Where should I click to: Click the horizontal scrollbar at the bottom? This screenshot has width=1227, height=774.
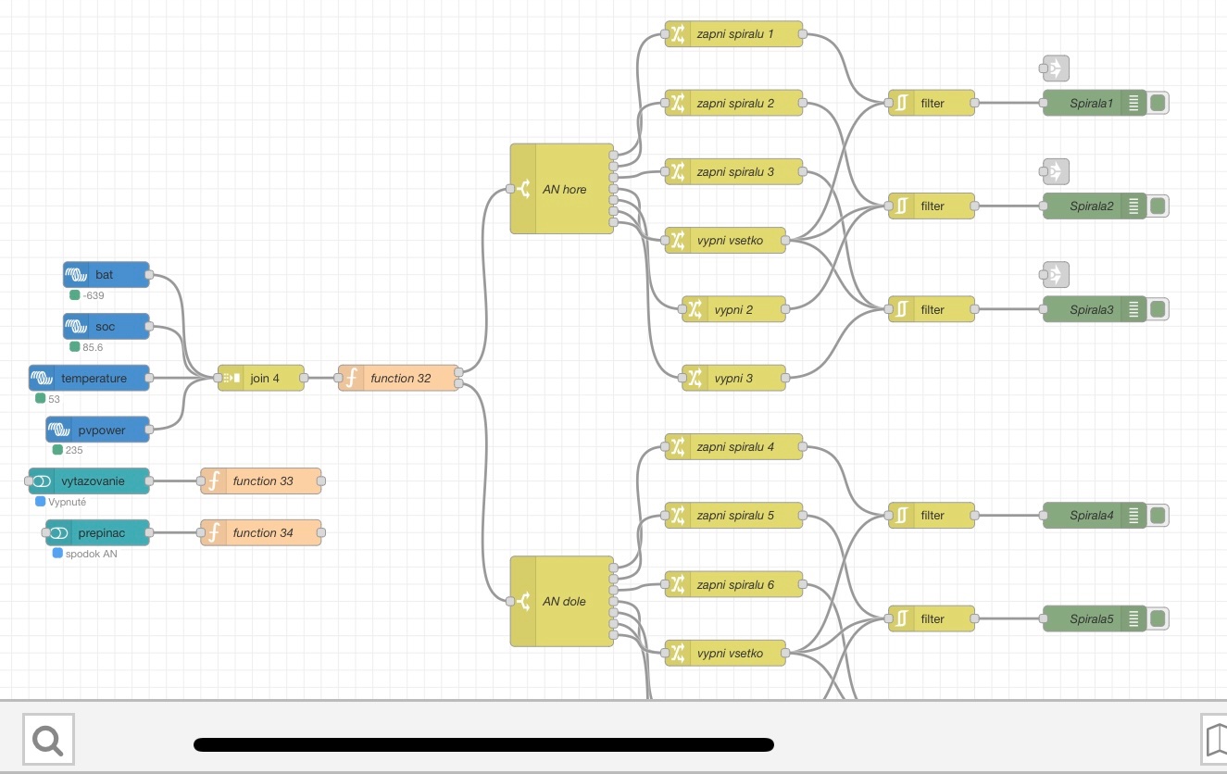coord(483,744)
